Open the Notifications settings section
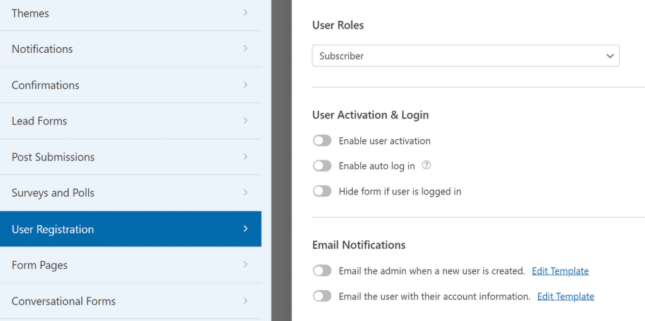 130,49
